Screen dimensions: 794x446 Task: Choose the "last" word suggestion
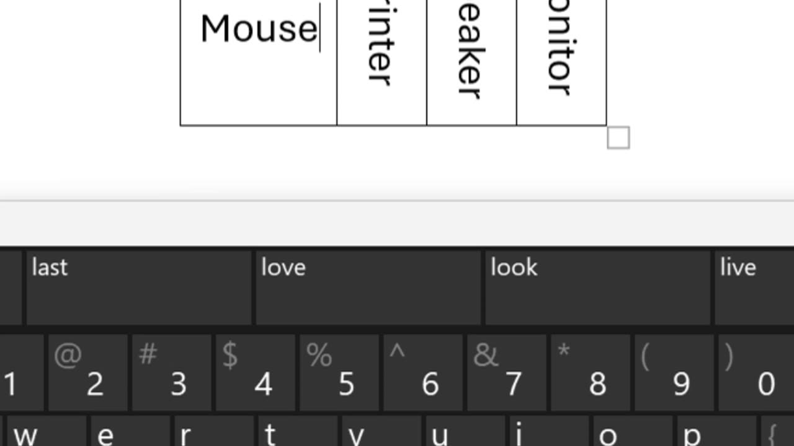coord(138,287)
